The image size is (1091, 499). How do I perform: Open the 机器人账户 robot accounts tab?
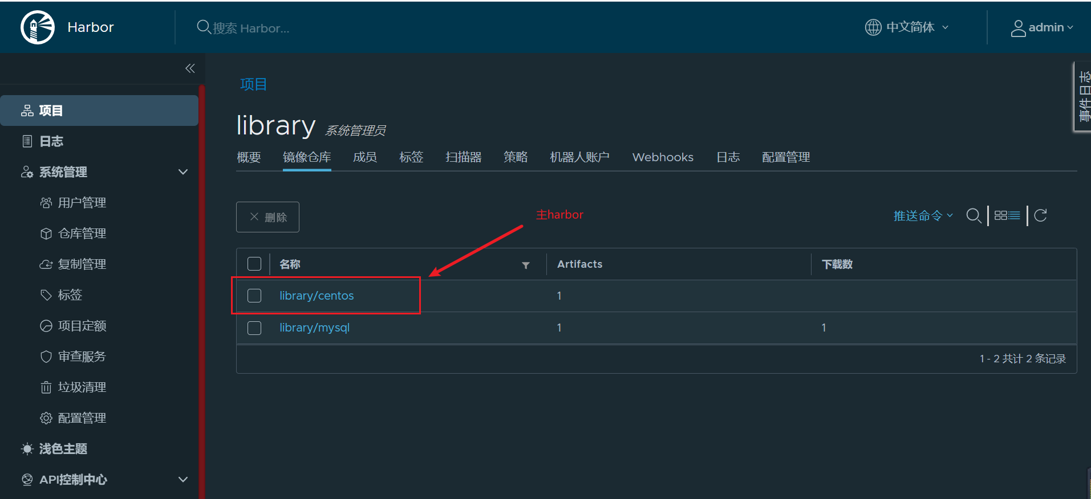(x=579, y=157)
